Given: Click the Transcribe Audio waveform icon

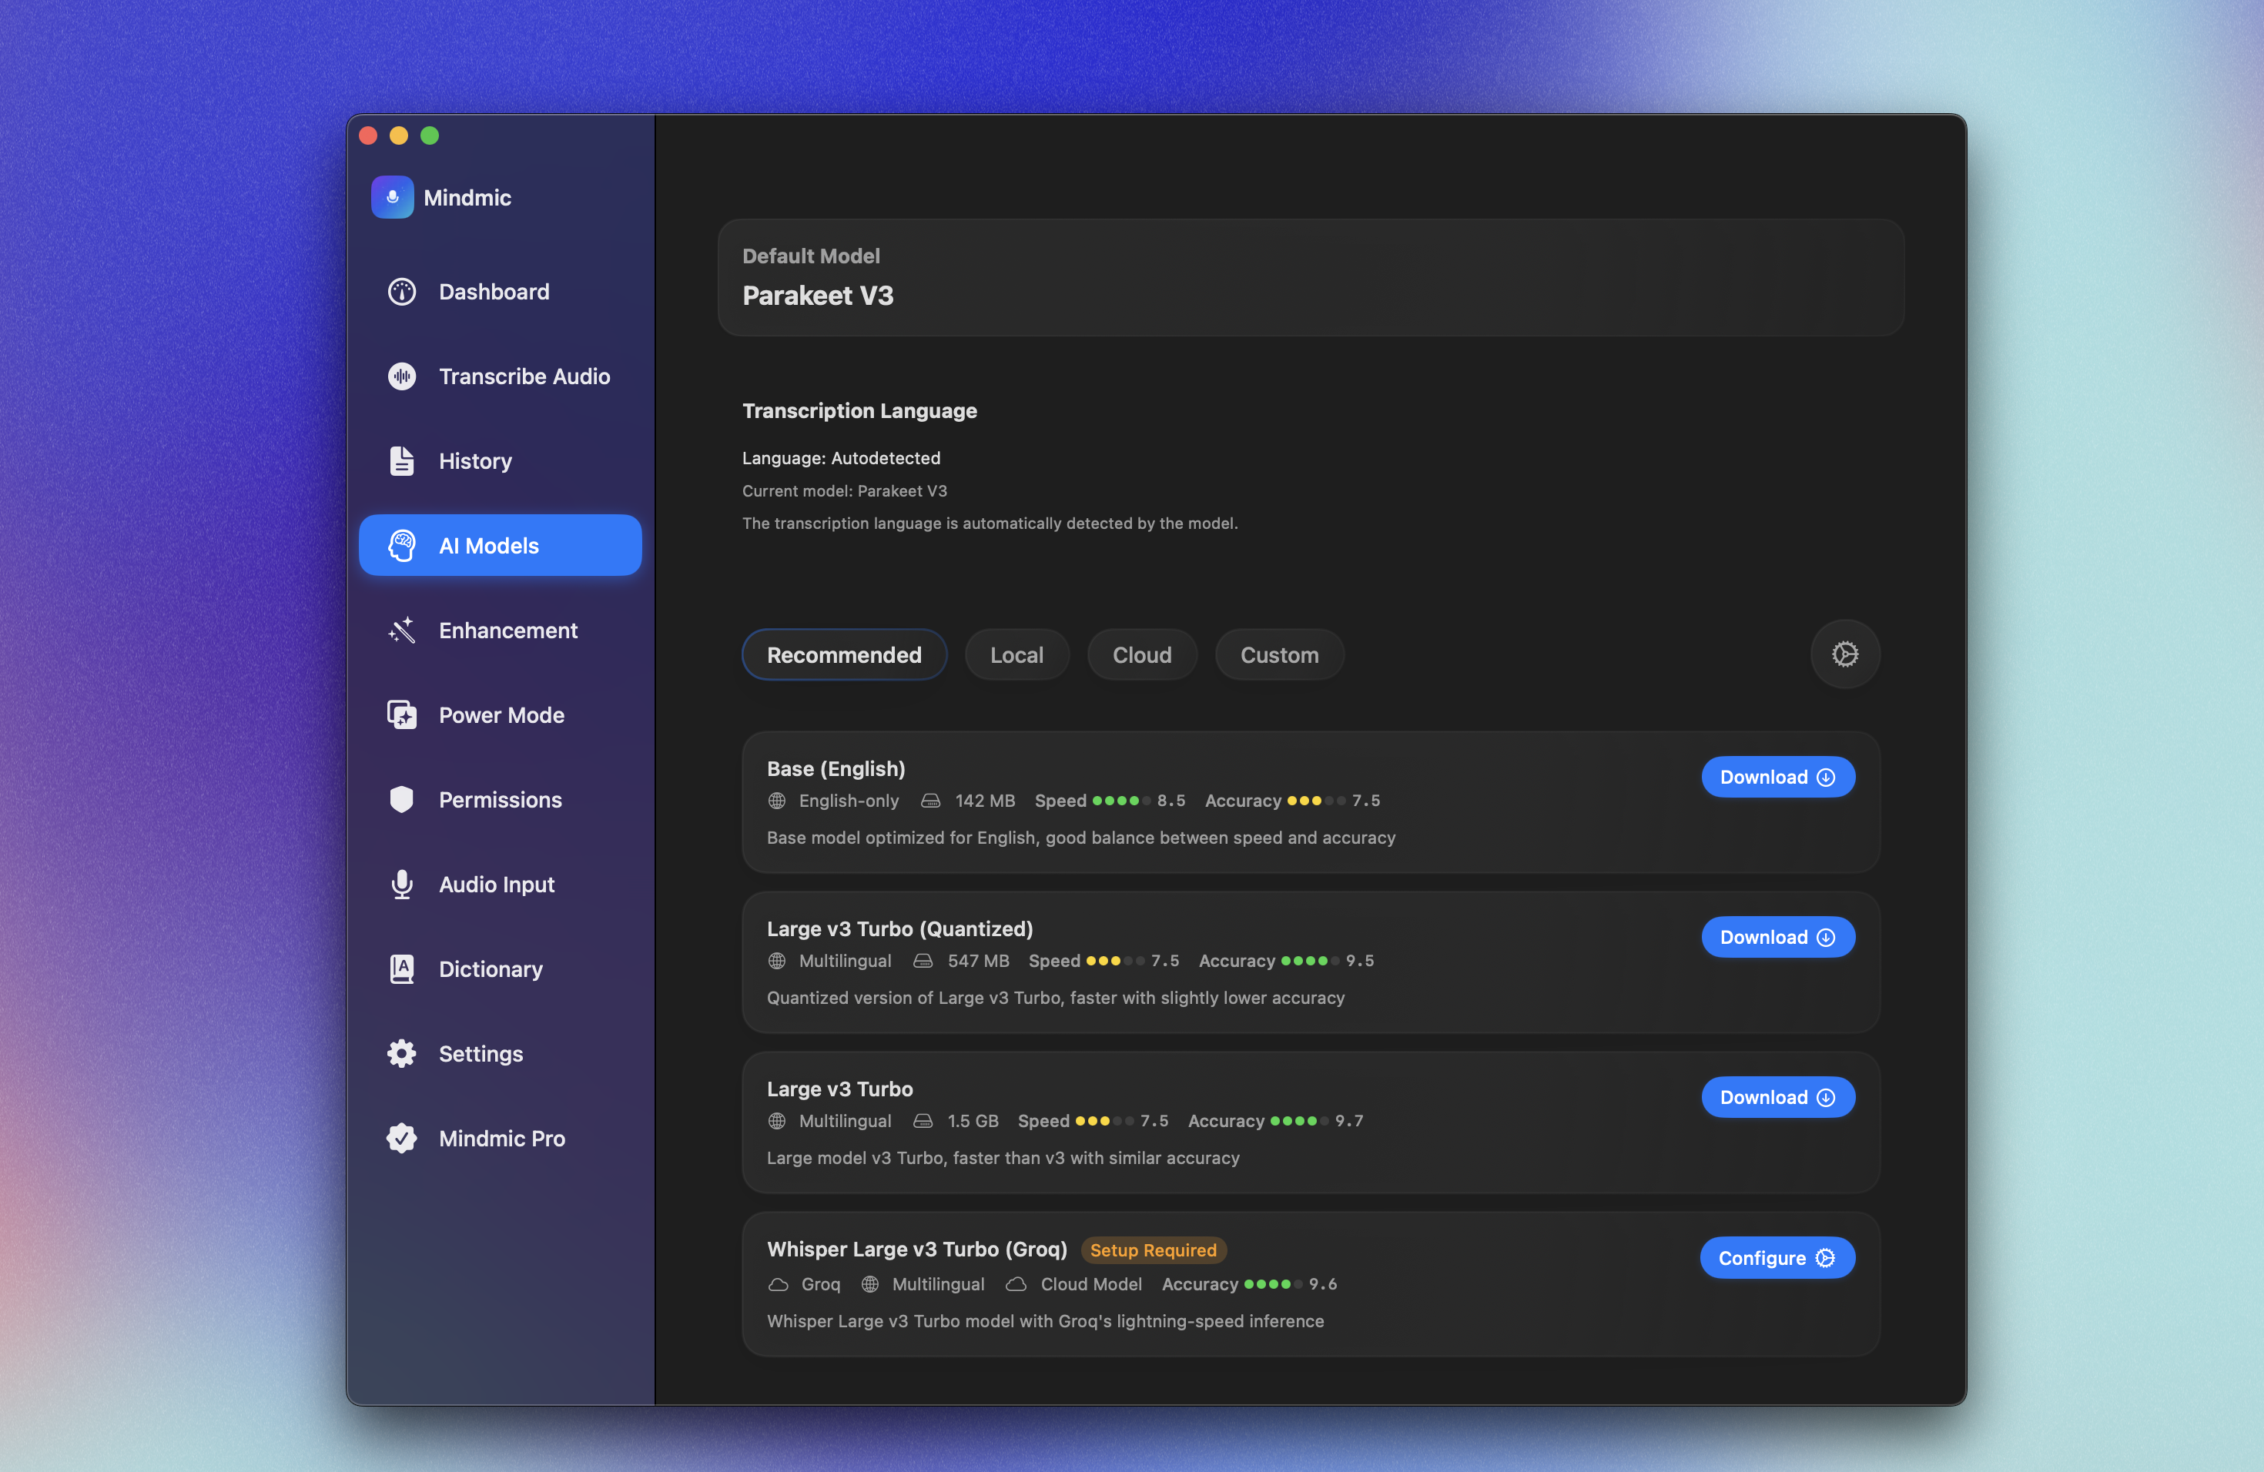Looking at the screenshot, I should [x=401, y=376].
